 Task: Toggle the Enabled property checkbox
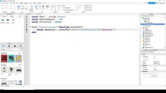point(154,68)
